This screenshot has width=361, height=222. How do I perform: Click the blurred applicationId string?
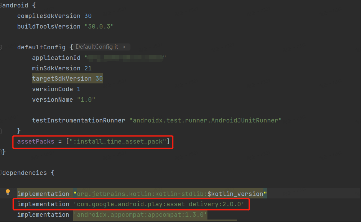tap(125, 58)
